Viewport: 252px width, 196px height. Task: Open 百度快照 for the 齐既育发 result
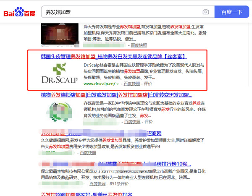(132, 122)
